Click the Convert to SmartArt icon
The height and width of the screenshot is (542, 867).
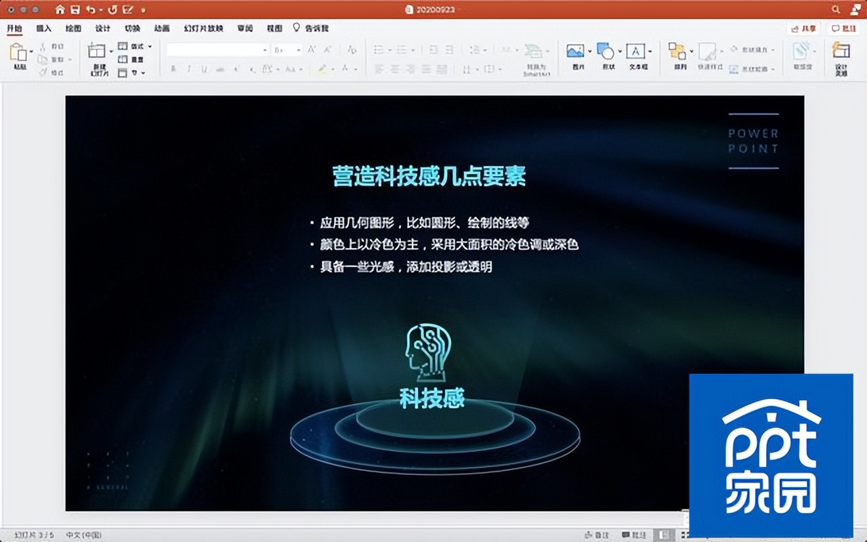pos(534,51)
